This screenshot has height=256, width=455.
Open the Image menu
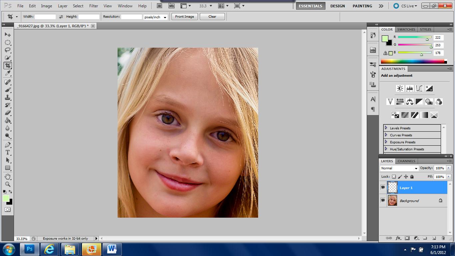[46, 6]
